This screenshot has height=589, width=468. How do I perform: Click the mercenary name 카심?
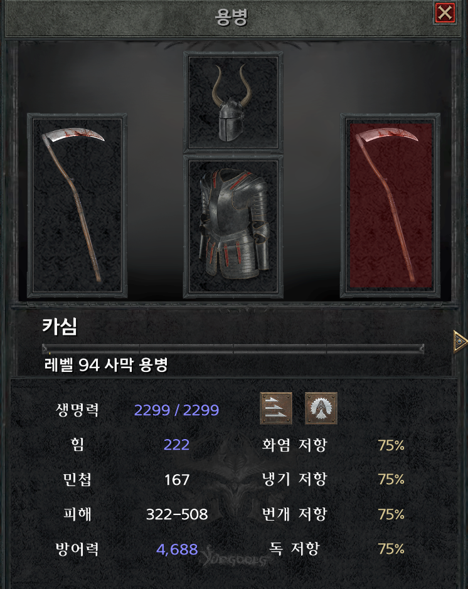tap(60, 326)
